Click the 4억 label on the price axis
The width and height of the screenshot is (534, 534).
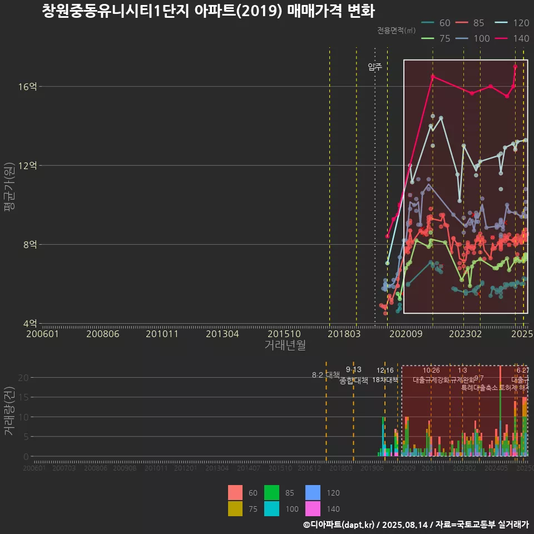point(30,324)
